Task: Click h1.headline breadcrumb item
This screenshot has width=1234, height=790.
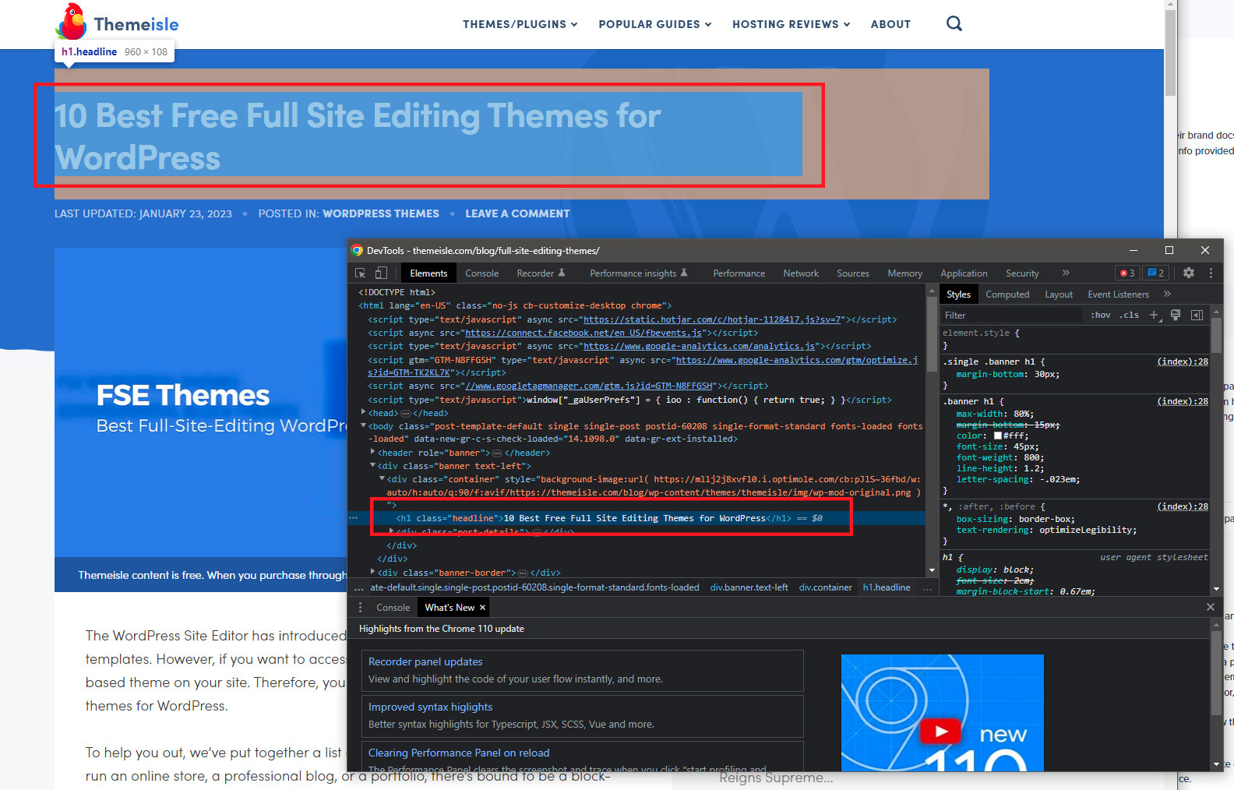Action: click(x=887, y=587)
